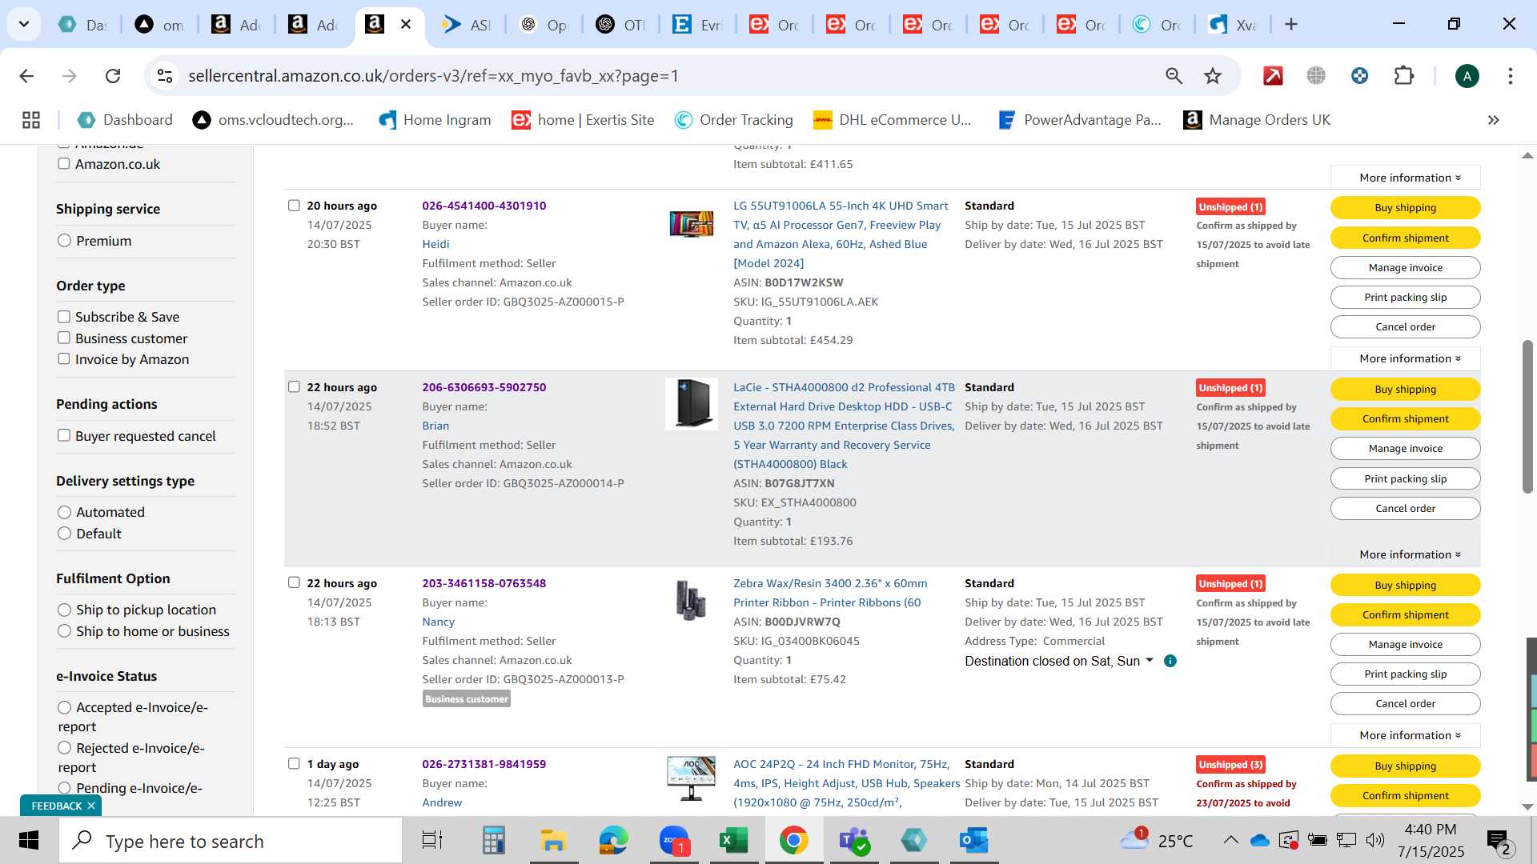Open Outlook from taskbar
The image size is (1537, 864).
[x=974, y=841]
